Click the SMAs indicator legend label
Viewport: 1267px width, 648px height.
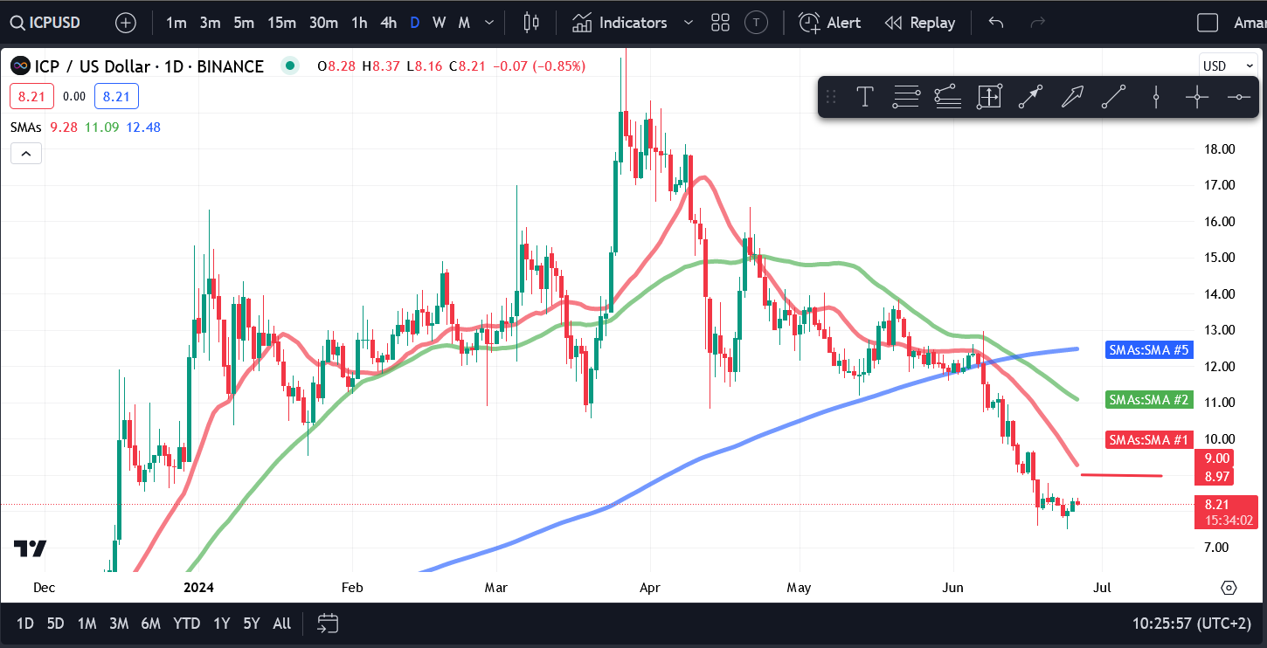(x=26, y=128)
